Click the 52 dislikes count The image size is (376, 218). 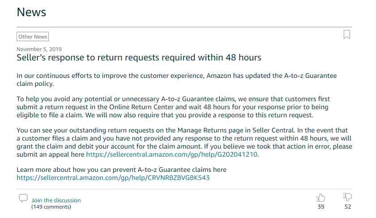tap(348, 207)
